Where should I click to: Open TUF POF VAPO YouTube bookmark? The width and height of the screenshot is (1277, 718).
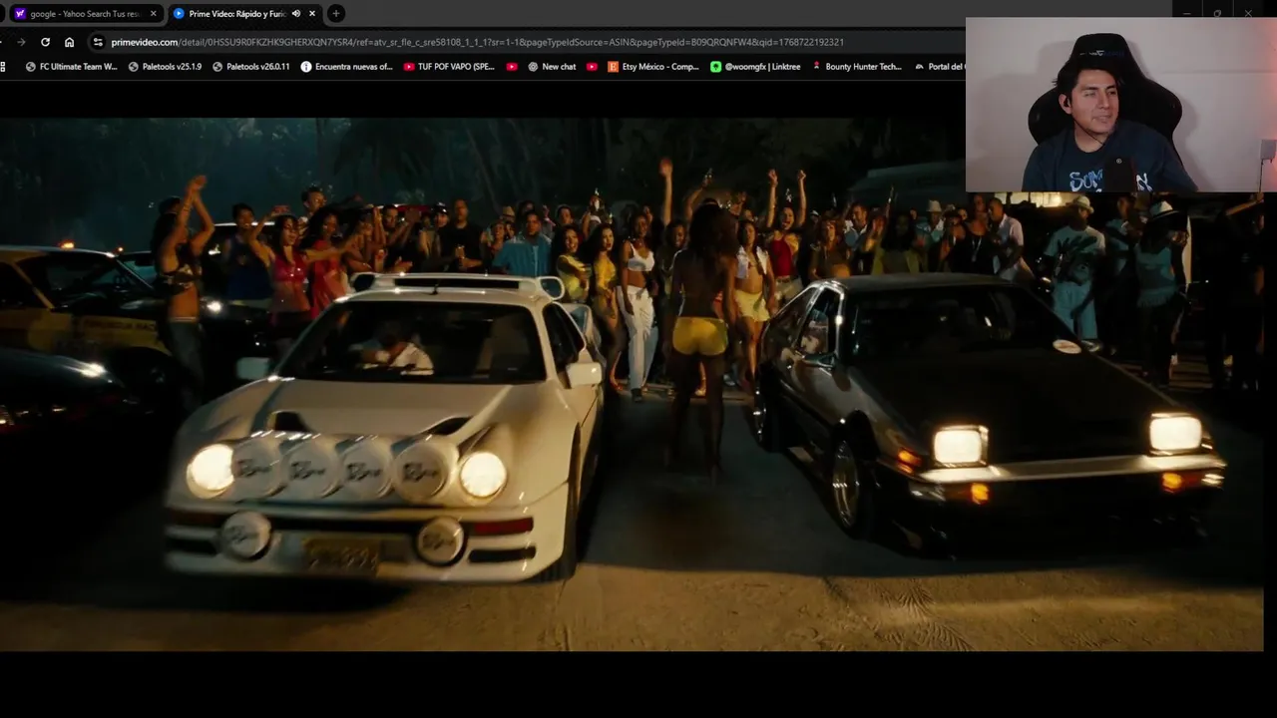[449, 67]
